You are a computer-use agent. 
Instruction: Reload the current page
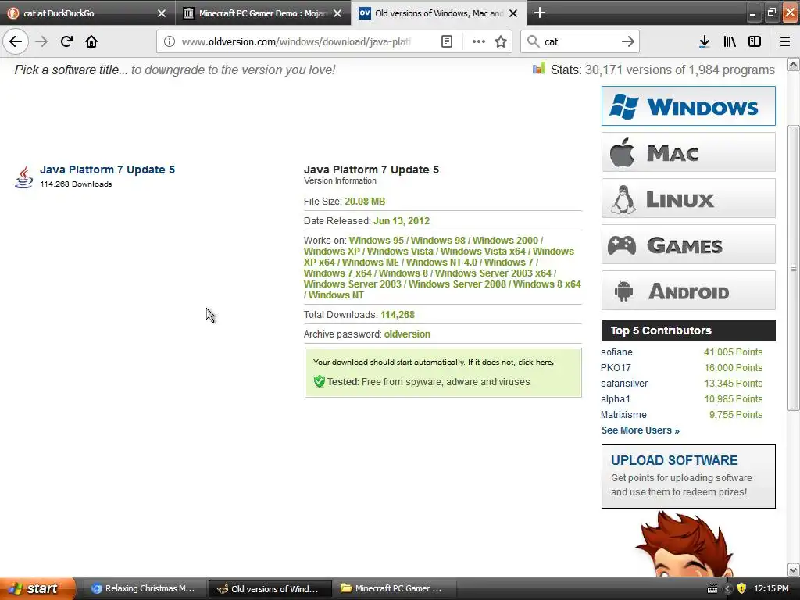(66, 41)
